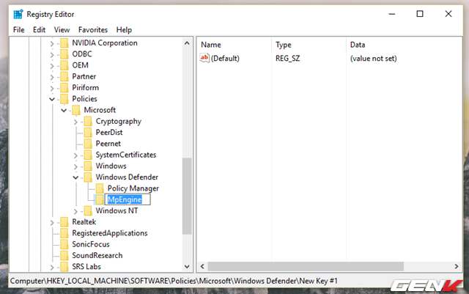Viewport: 469px width, 294px height.
Task: Click the Partner folder icon
Action: coord(64,77)
